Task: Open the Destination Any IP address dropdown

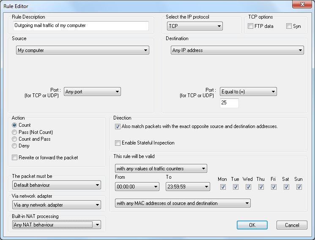Action: [x=237, y=50]
